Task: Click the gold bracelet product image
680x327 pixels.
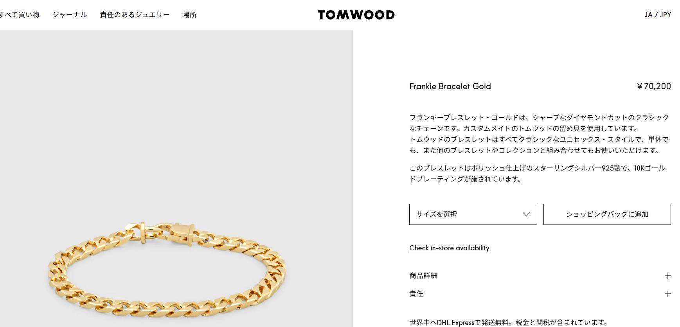Action: [x=167, y=270]
